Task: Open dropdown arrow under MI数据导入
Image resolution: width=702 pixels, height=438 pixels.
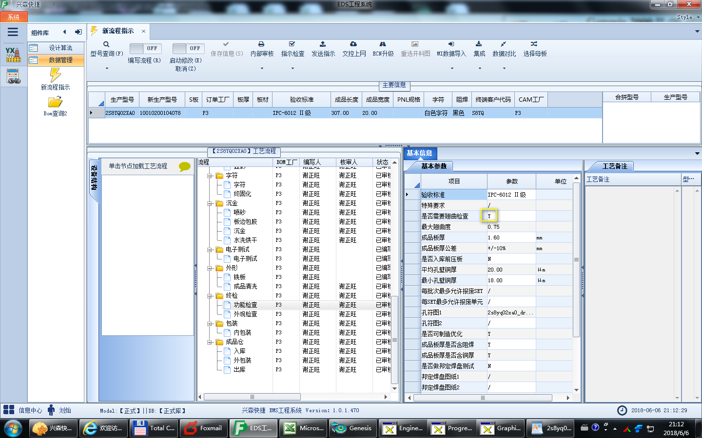Action: (451, 69)
